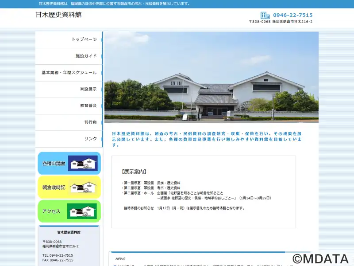Click the NEWS section heading
Screen dimensions: 354x266
[120, 259]
